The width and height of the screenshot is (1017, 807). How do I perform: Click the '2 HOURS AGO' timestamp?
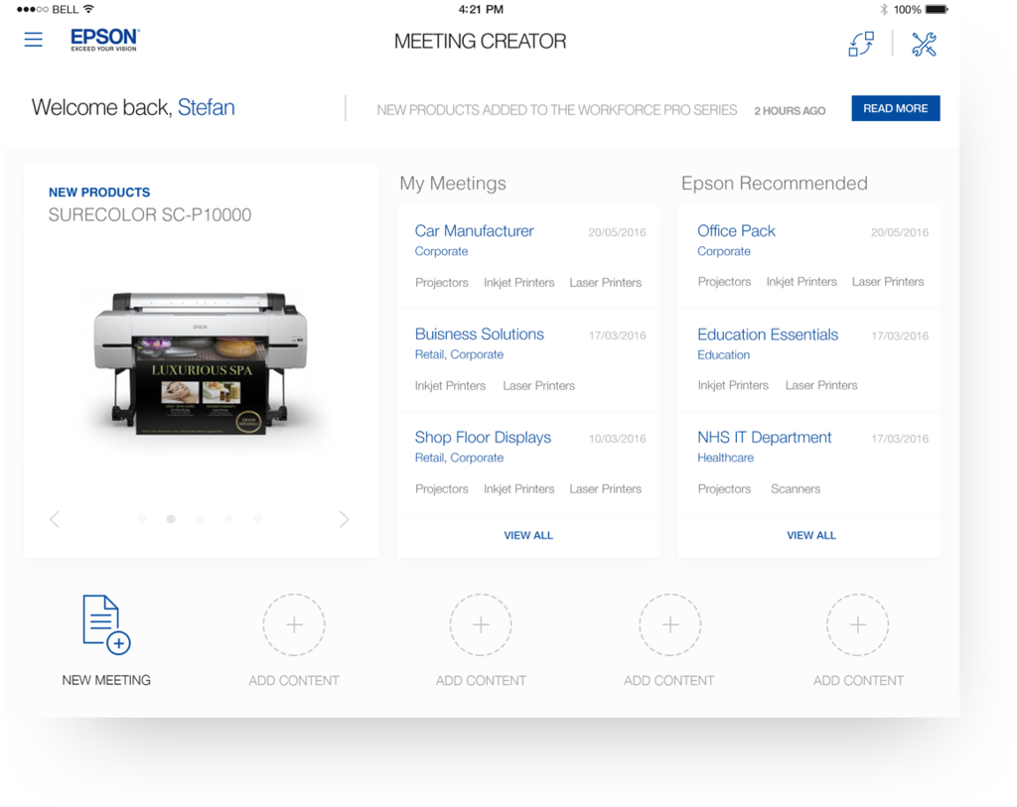tap(790, 111)
